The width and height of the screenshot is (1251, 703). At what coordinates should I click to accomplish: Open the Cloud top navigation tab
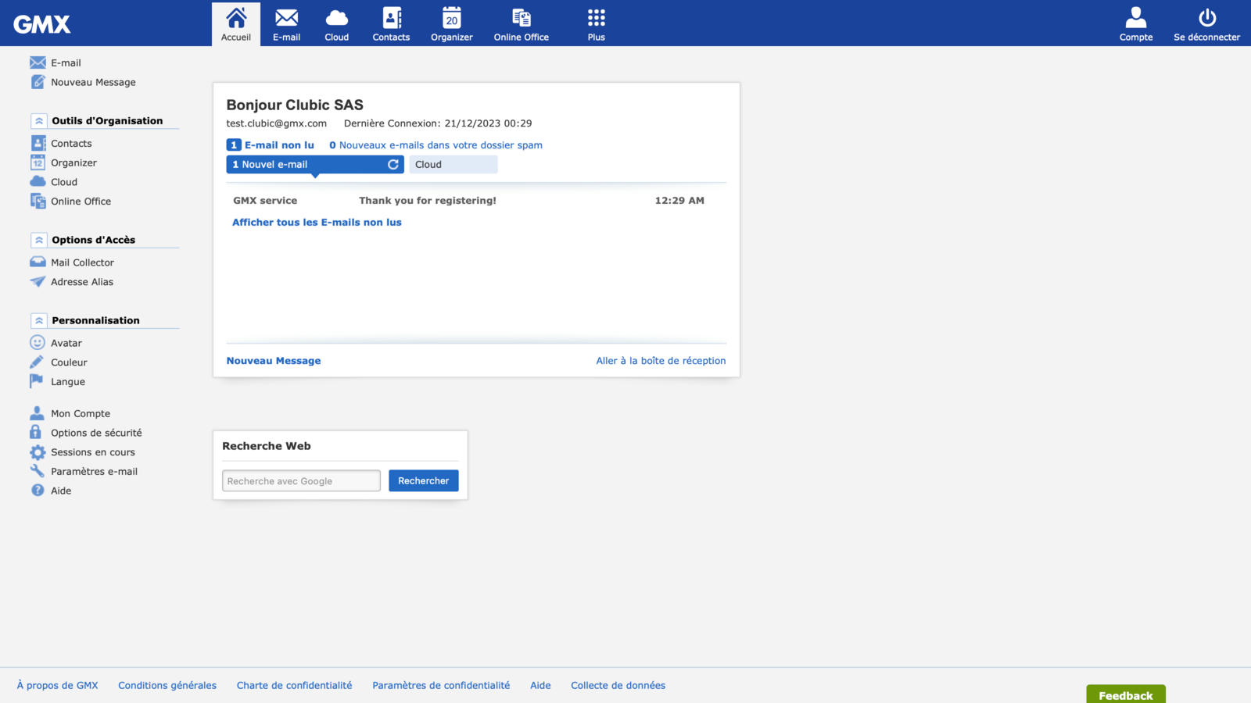tap(337, 24)
